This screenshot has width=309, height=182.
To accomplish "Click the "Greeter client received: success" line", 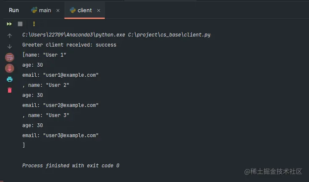I will (x=69, y=45).
